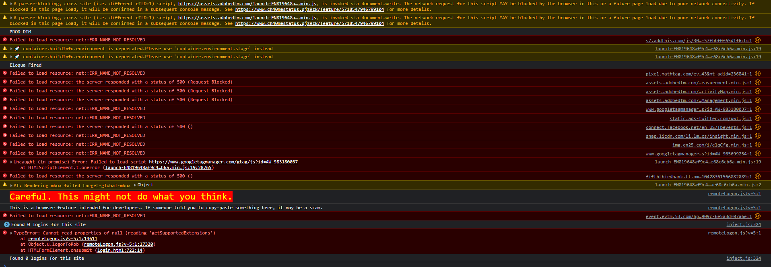Expand the TypeError stack trace

[11, 233]
